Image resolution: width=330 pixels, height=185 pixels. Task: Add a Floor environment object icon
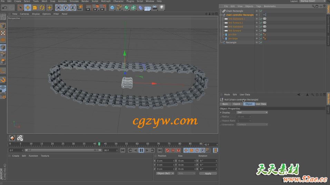pyautogui.click(x=147, y=8)
